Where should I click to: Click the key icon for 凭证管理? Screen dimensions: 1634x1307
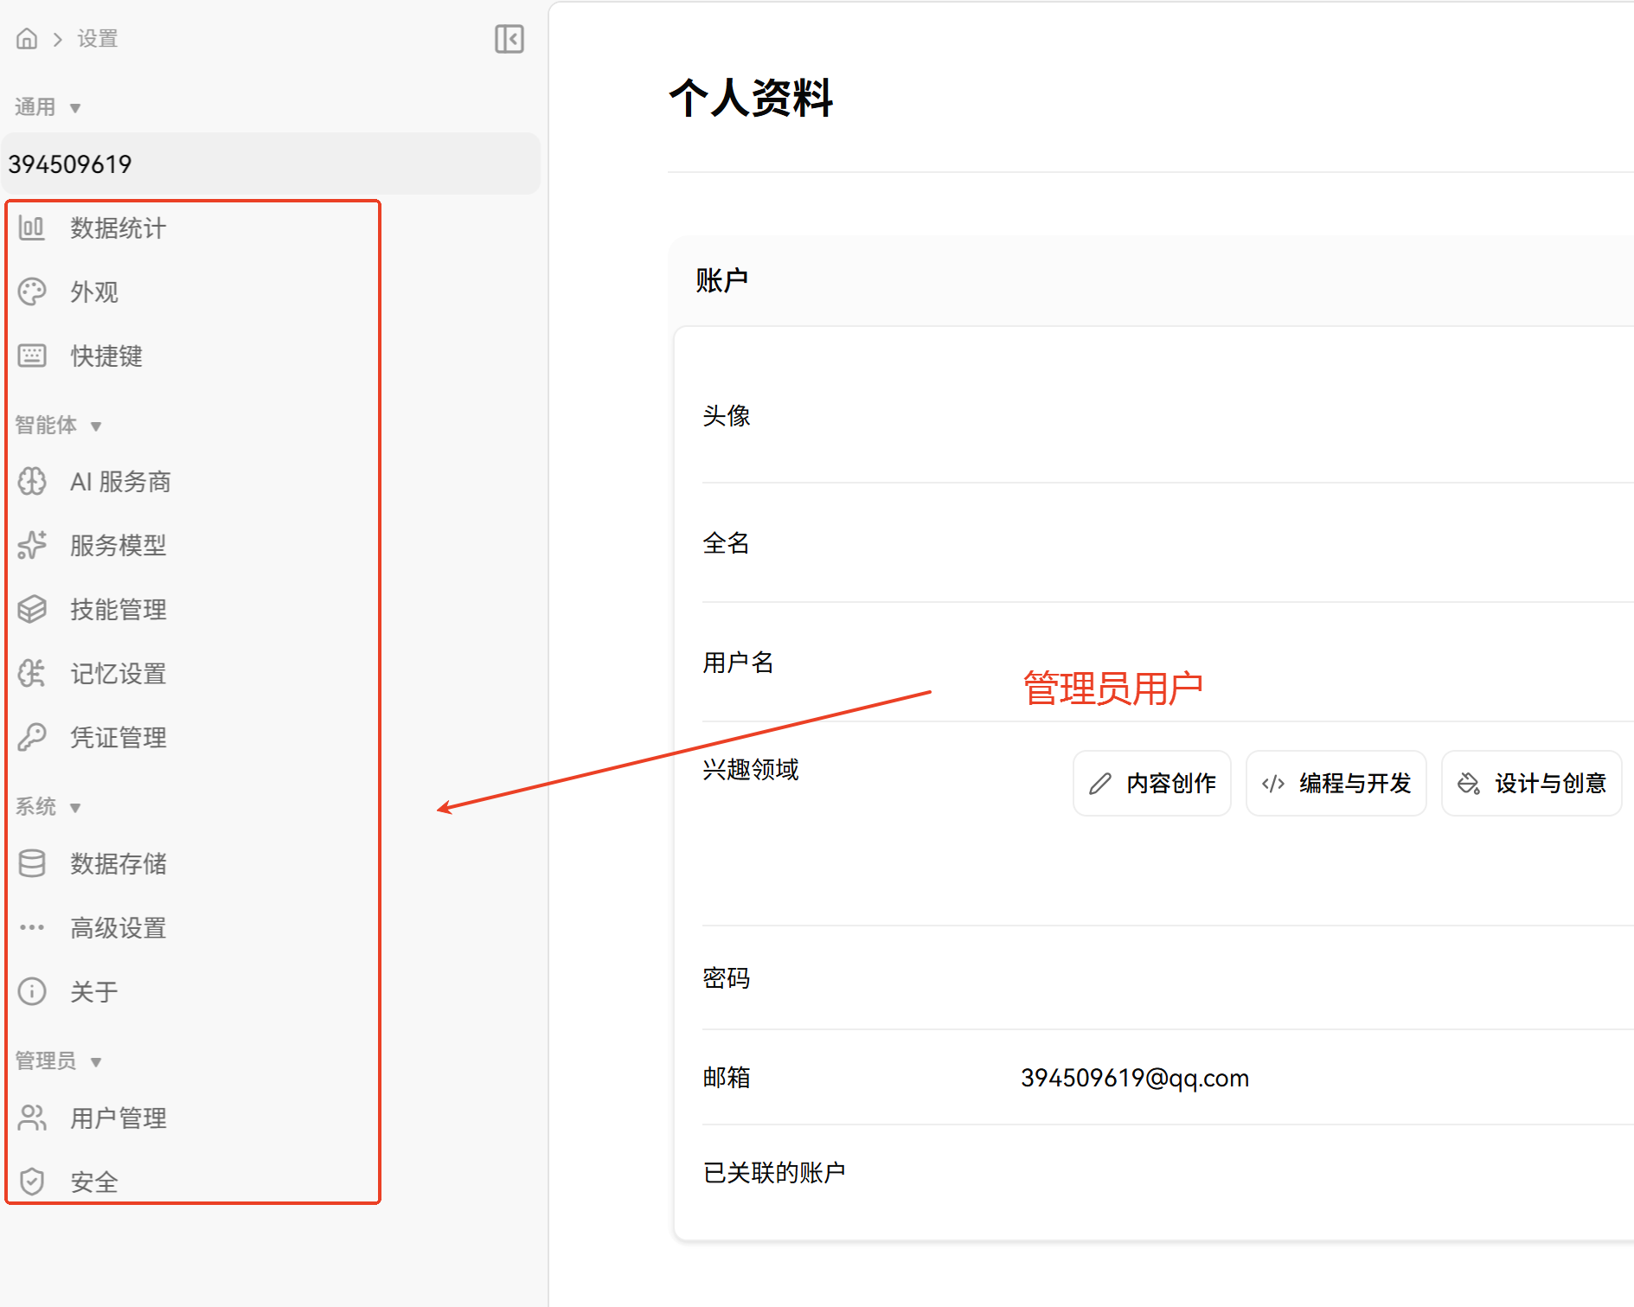(x=32, y=738)
